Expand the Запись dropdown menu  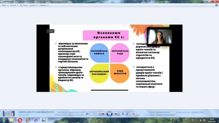[x=34, y=5]
